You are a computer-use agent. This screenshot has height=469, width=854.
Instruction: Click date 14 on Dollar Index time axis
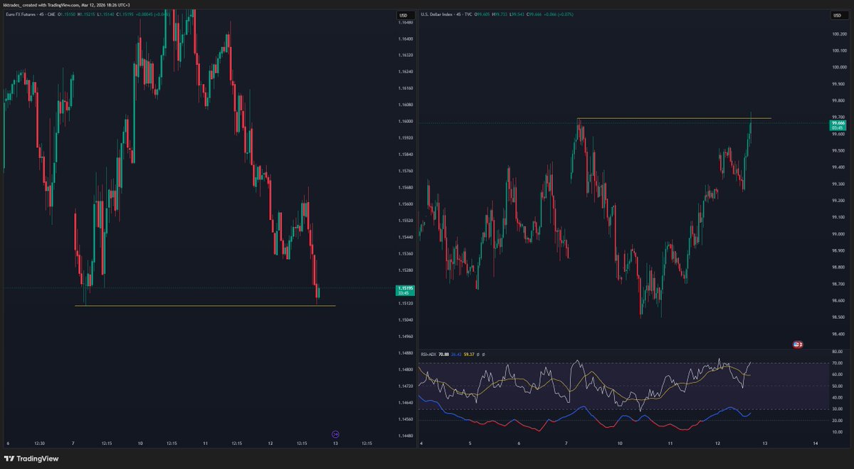click(816, 443)
